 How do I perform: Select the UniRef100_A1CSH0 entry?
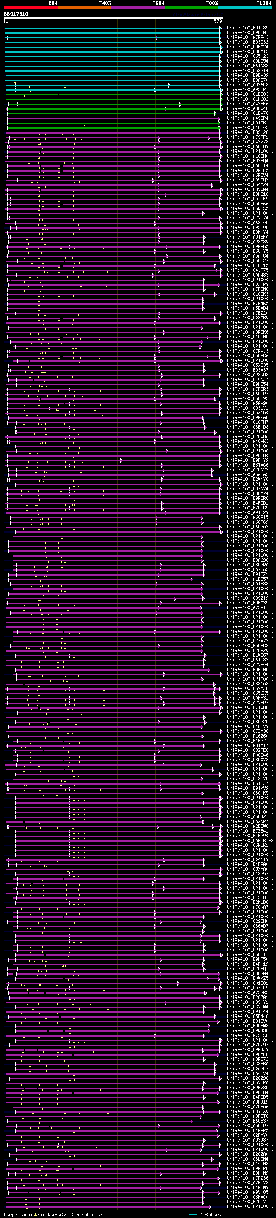coord(248,156)
